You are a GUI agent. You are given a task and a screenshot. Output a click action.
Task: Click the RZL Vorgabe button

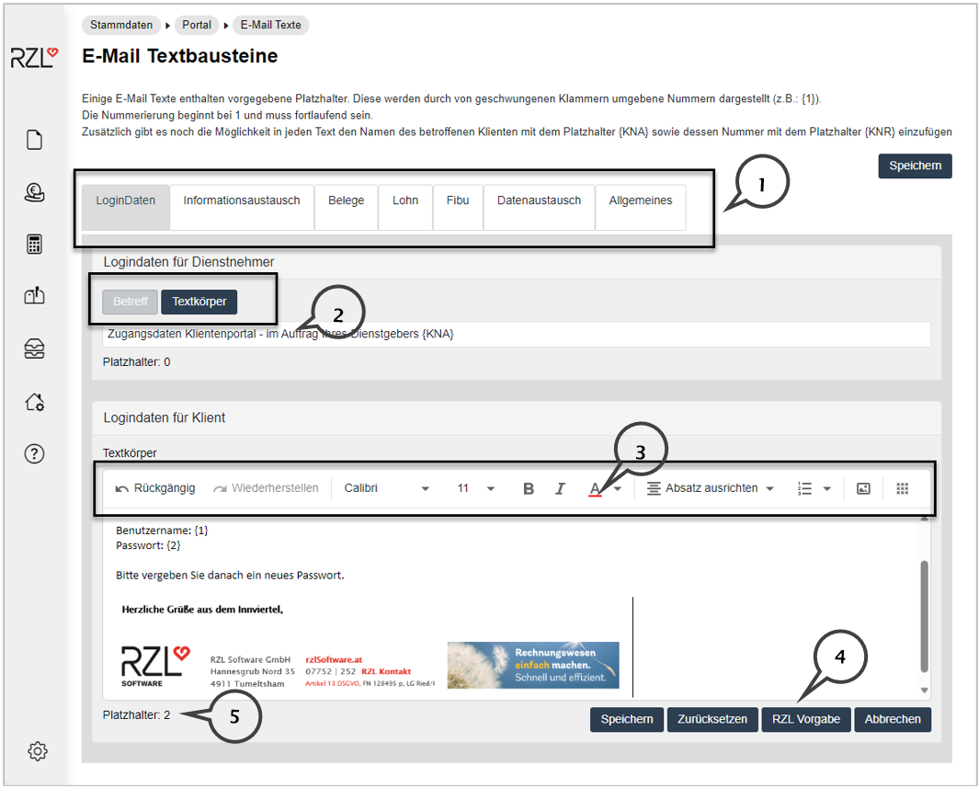pyautogui.click(x=805, y=719)
